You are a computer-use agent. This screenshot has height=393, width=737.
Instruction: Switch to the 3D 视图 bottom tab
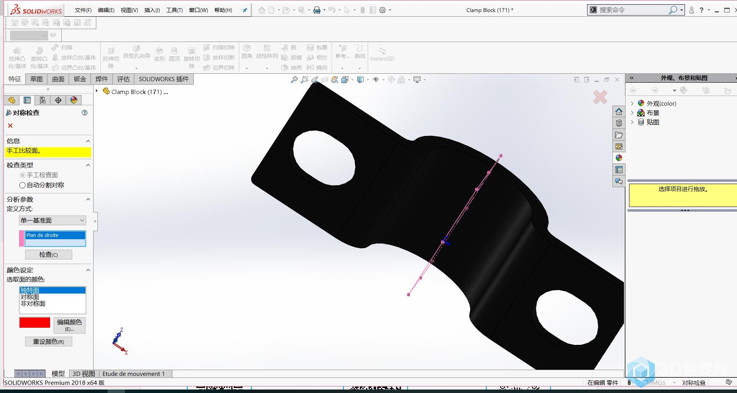pyautogui.click(x=83, y=374)
